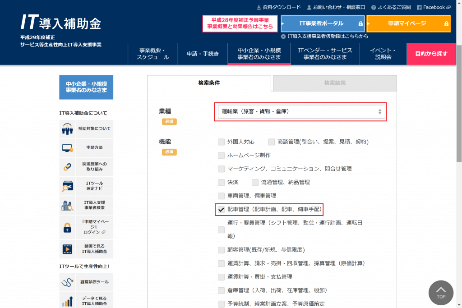Open ITツール選定ナビ sidebar icon
The height and width of the screenshot is (308, 462).
click(67, 186)
